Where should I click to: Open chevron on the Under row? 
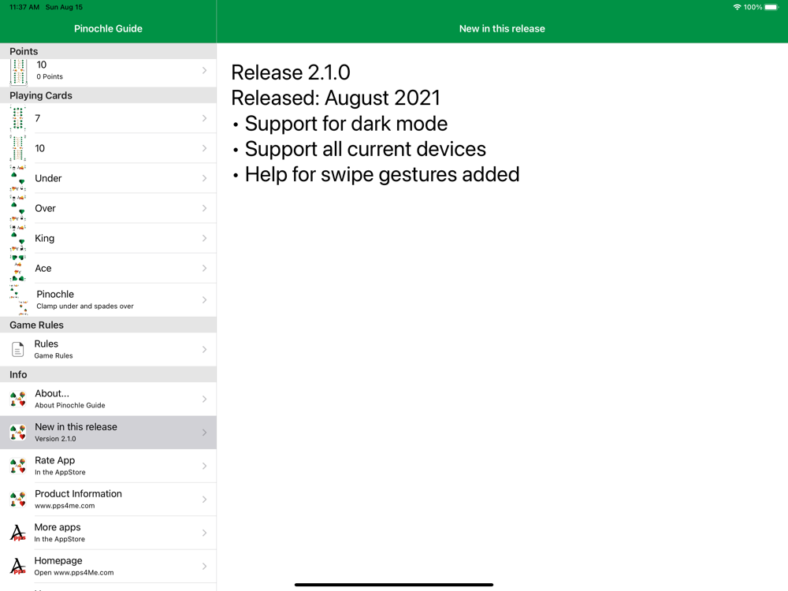[205, 178]
